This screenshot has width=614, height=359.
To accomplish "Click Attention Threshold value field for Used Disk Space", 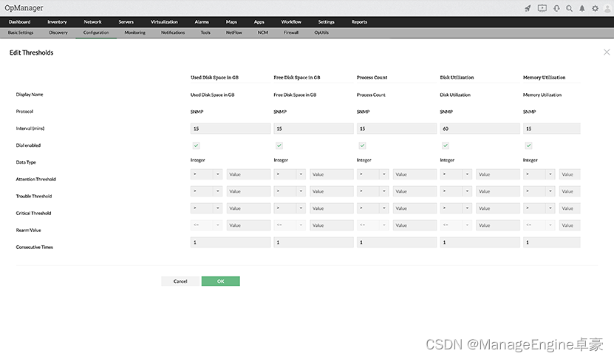I will pyautogui.click(x=248, y=174).
